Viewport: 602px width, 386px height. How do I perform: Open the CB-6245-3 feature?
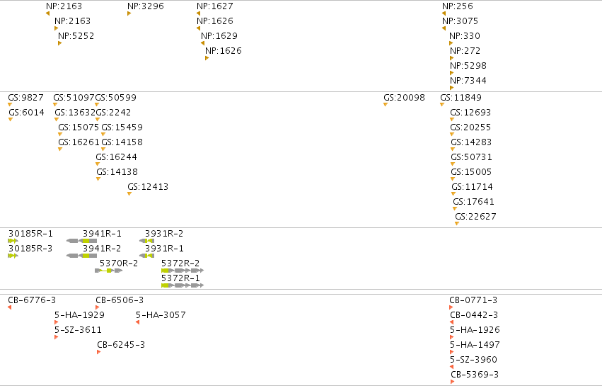(x=98, y=352)
